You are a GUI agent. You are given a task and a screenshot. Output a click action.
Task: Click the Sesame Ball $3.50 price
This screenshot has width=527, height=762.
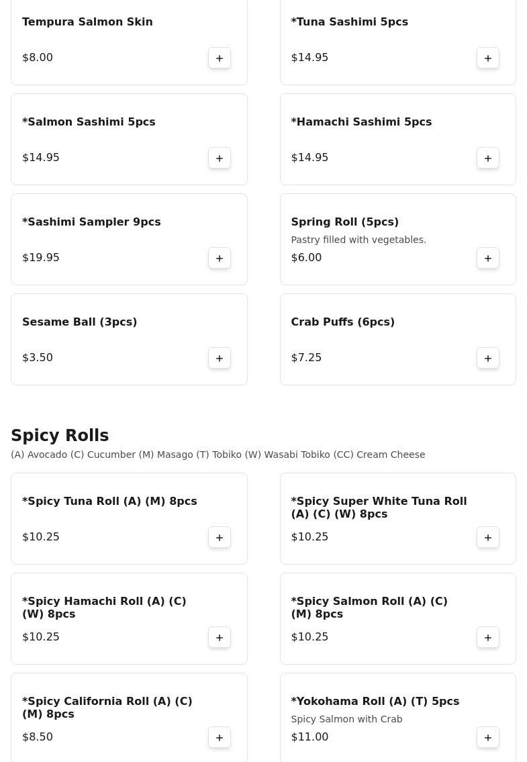click(38, 358)
